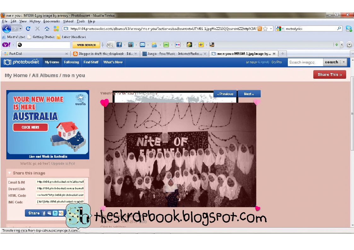The height and width of the screenshot is (250, 354).
Task: Click the Most Visited bookmark
Action: click(14, 37)
